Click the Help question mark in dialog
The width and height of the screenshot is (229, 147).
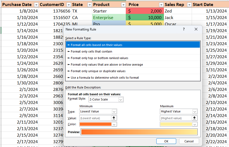(184, 29)
